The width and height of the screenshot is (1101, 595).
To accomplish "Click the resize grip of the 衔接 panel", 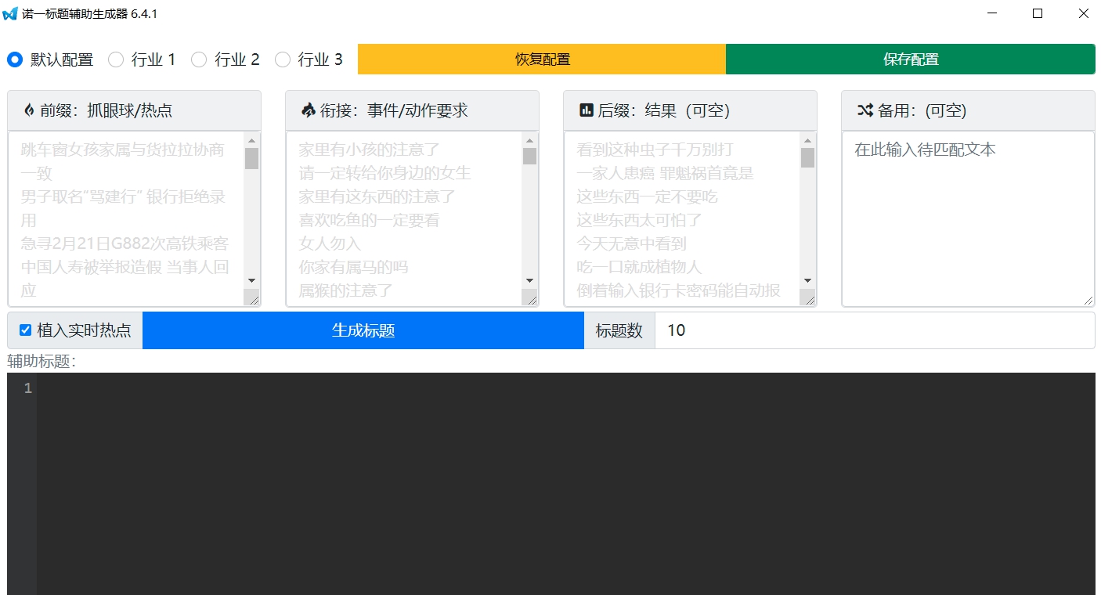I will coord(532,299).
